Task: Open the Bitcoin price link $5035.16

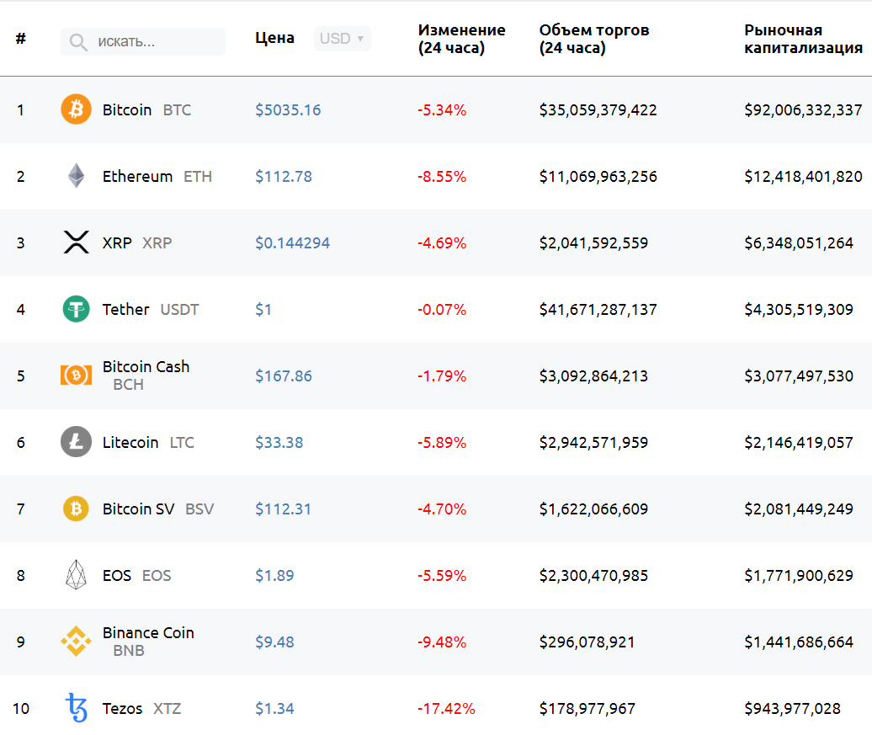Action: click(288, 110)
